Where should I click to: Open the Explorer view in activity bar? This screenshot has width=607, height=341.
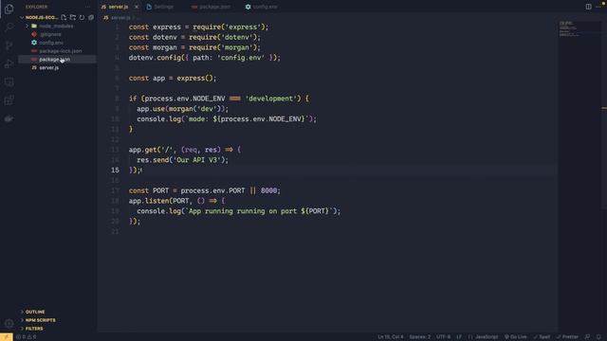coord(9,9)
